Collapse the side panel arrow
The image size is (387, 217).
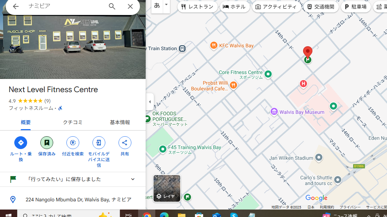click(x=150, y=102)
